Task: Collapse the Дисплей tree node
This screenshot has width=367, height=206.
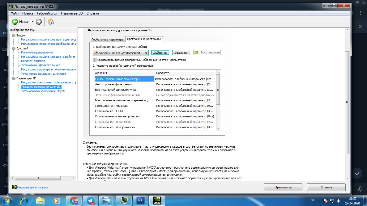Action: pyautogui.click(x=13, y=48)
